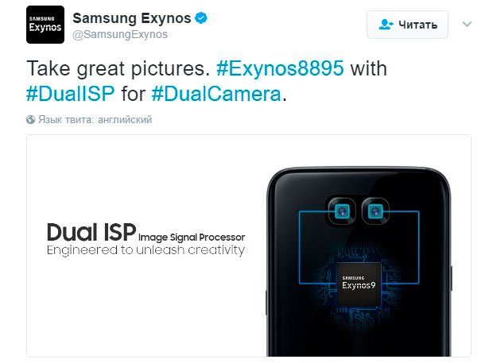Open the Samsung Exynos display name link
The image size is (493, 363).
pyautogui.click(x=132, y=18)
